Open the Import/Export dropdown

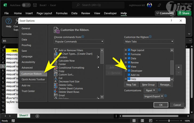point(154,96)
